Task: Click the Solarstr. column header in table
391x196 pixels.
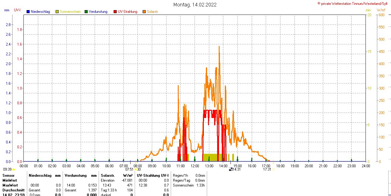Action: coord(108,176)
